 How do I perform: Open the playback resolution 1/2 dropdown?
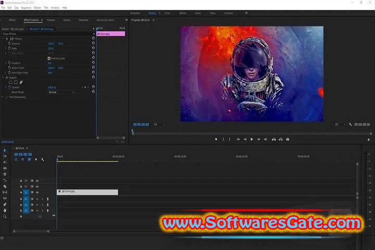[x=340, y=124]
